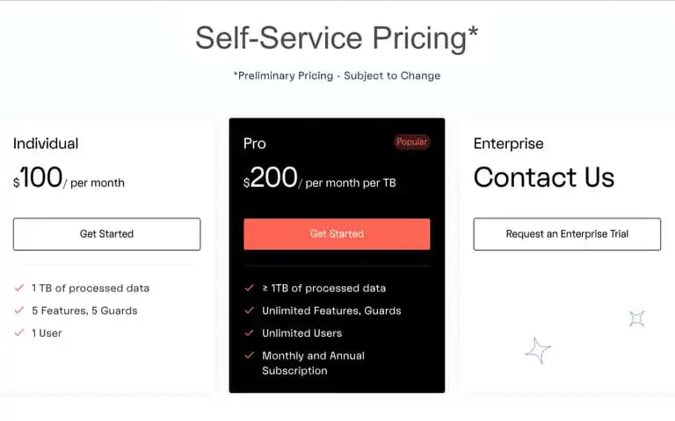Click the large purple sparkle star decoration

[x=538, y=350]
